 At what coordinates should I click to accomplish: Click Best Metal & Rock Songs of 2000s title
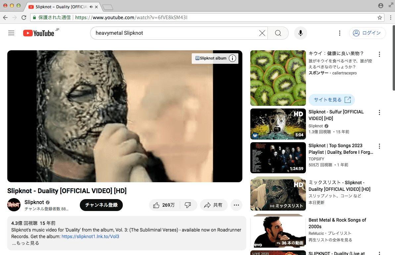(337, 223)
